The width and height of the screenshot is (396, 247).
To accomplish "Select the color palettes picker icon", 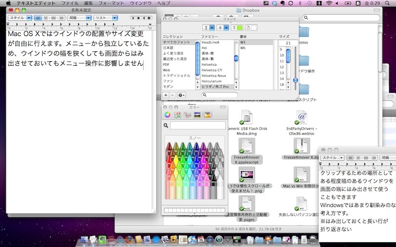I will point(188,115).
